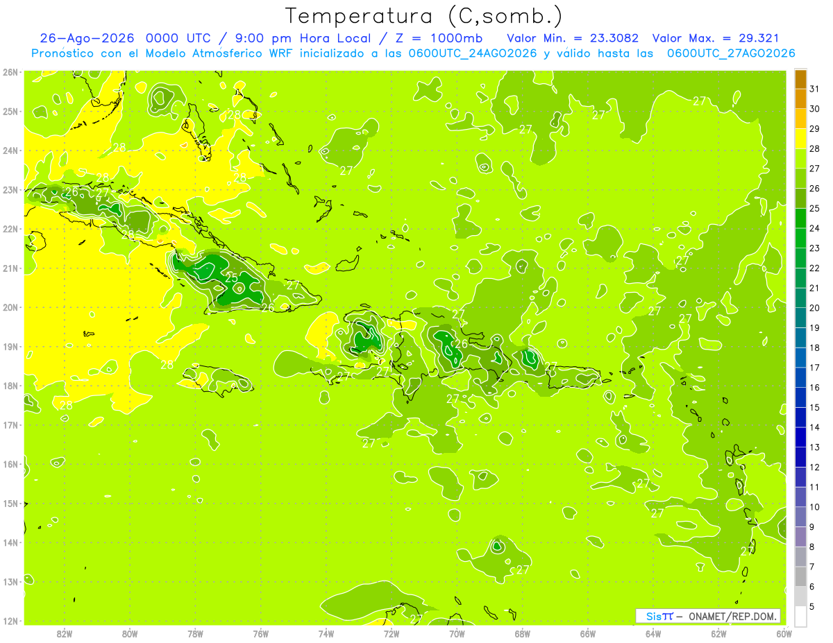The height and width of the screenshot is (643, 833).
Task: Click the yellow 28–29 band in the legend
Action: click(800, 139)
